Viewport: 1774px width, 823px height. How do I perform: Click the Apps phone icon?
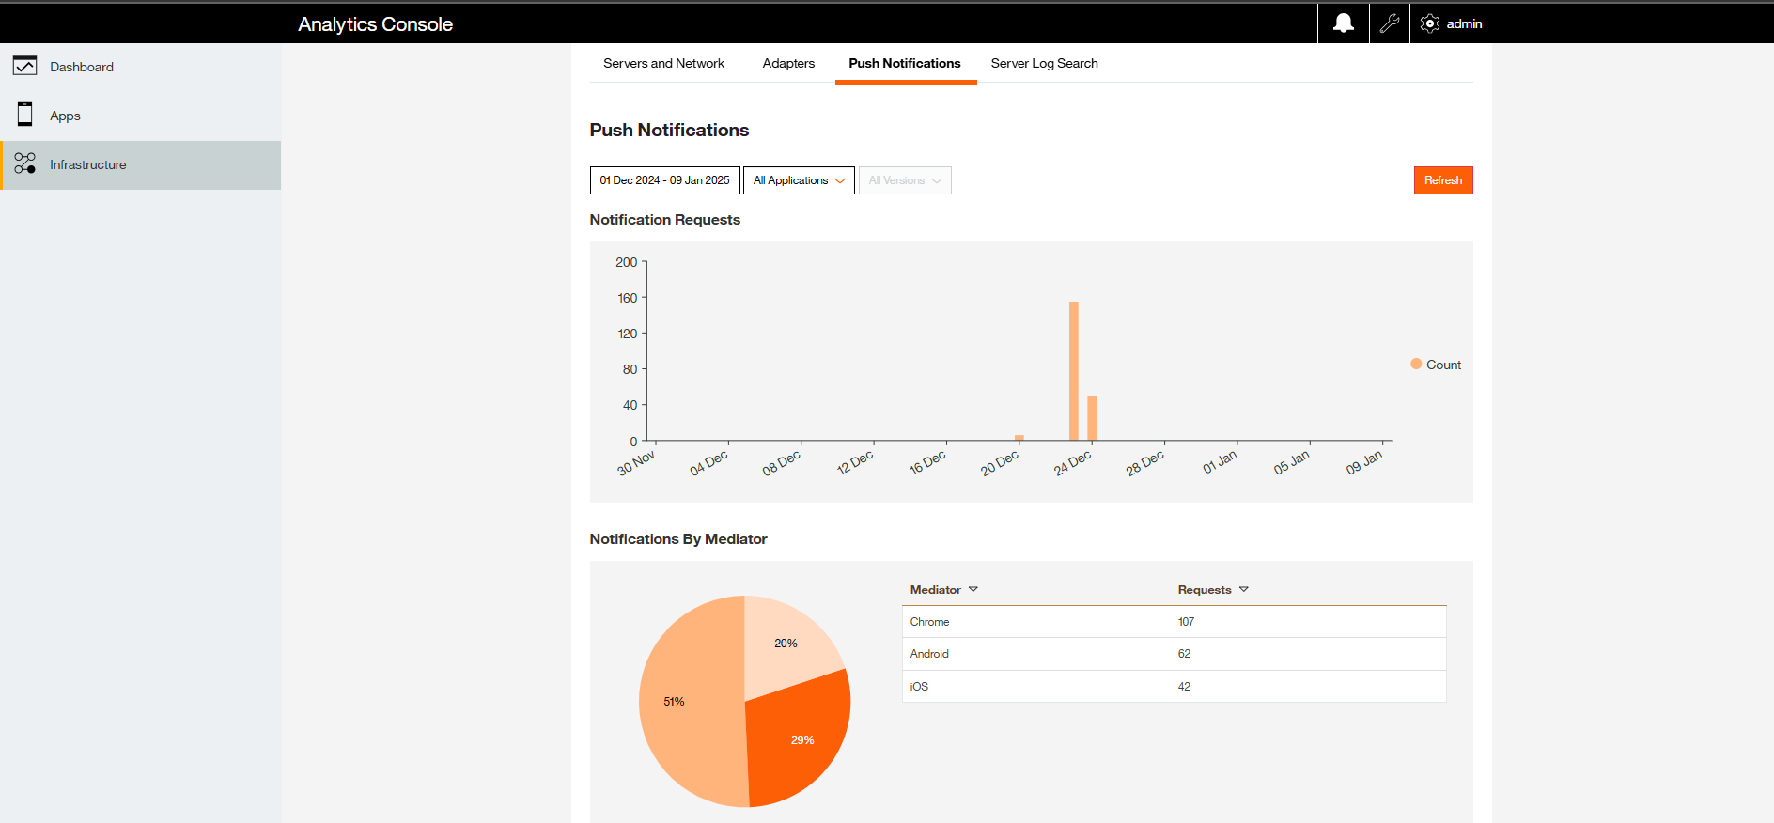pyautogui.click(x=25, y=115)
